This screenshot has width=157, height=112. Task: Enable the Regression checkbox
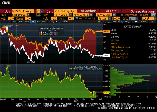122,15
